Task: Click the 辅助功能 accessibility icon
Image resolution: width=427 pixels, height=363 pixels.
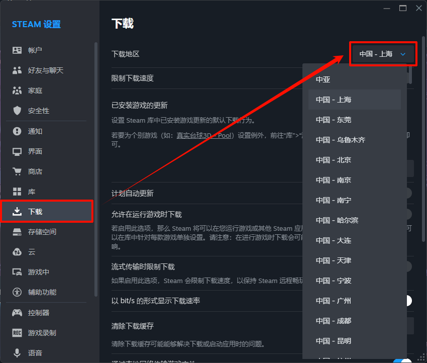Action: pos(17,292)
